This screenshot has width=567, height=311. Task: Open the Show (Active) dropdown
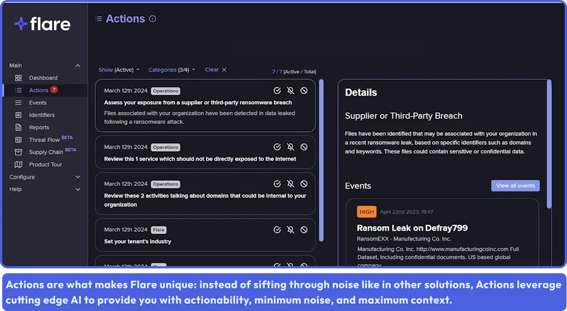(x=119, y=70)
